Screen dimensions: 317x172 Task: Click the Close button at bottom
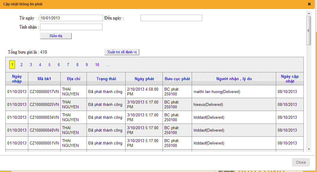[301, 162]
